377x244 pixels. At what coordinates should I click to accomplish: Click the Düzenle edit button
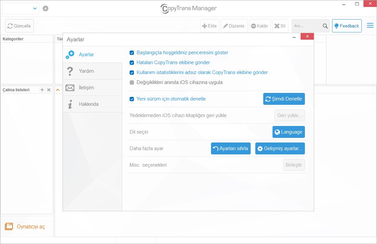234,26
